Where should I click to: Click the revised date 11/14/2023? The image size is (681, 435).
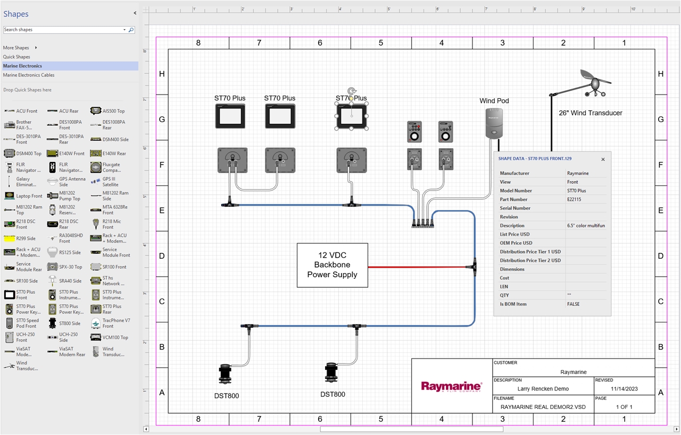624,389
